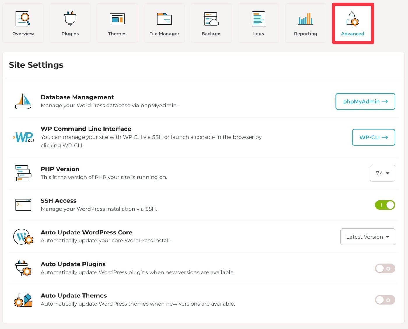Screen dimensions: 408x329
Task: Click the Database Management title
Action: (x=77, y=97)
